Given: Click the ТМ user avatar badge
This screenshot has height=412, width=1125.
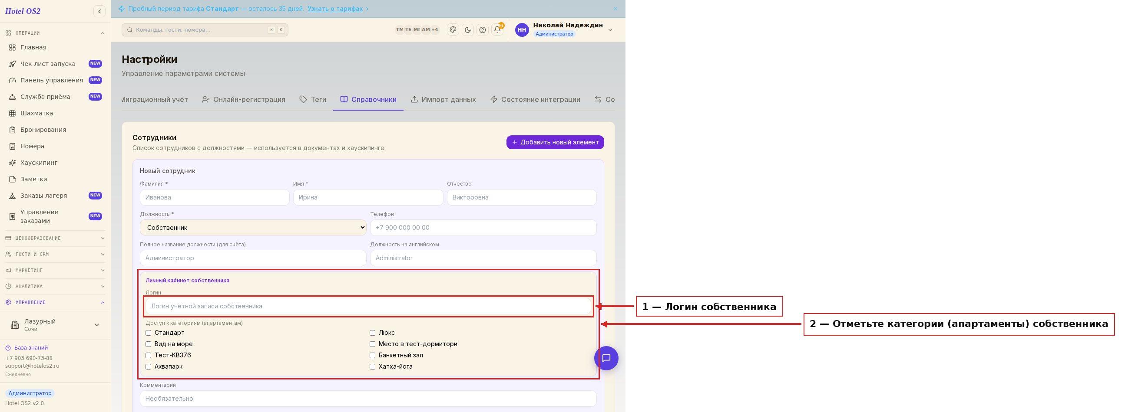Looking at the screenshot, I should click(399, 29).
